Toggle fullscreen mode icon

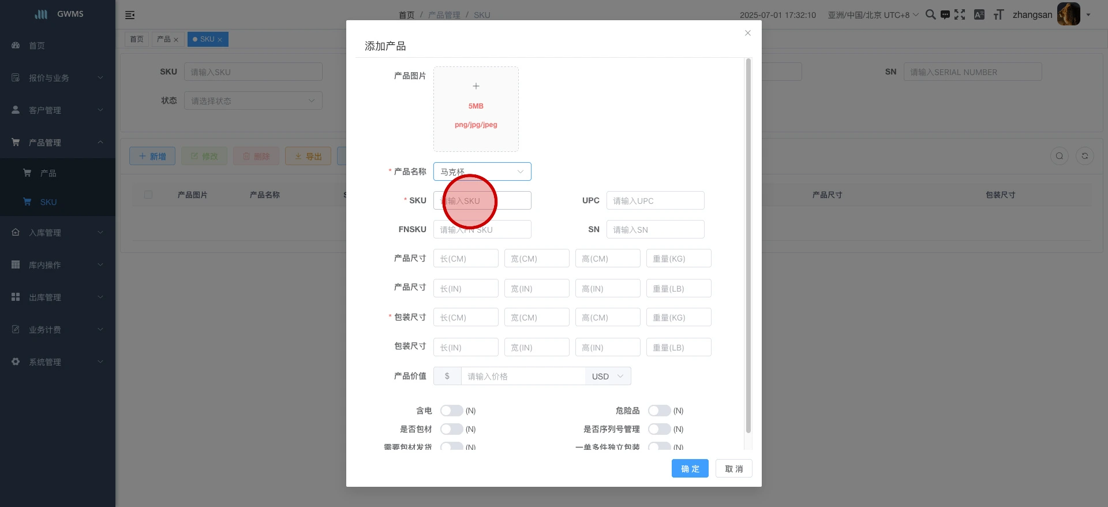[960, 14]
